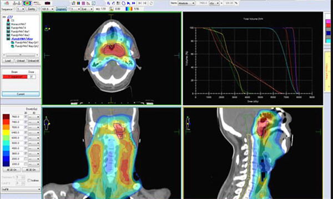Screen dimensions: 333x199
Task: Open the cGy dose unit dropdown
Action: point(214,3)
